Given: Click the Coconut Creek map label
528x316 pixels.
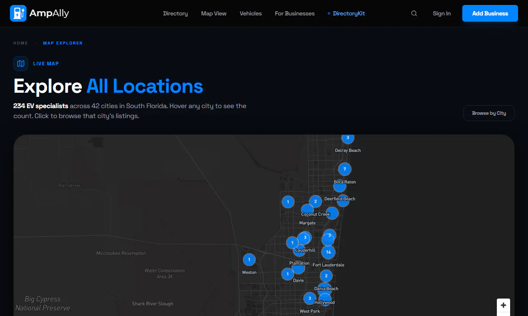Looking at the screenshot, I should (316, 215).
